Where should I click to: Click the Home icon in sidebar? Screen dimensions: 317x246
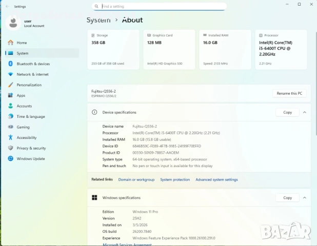[x=10, y=43]
